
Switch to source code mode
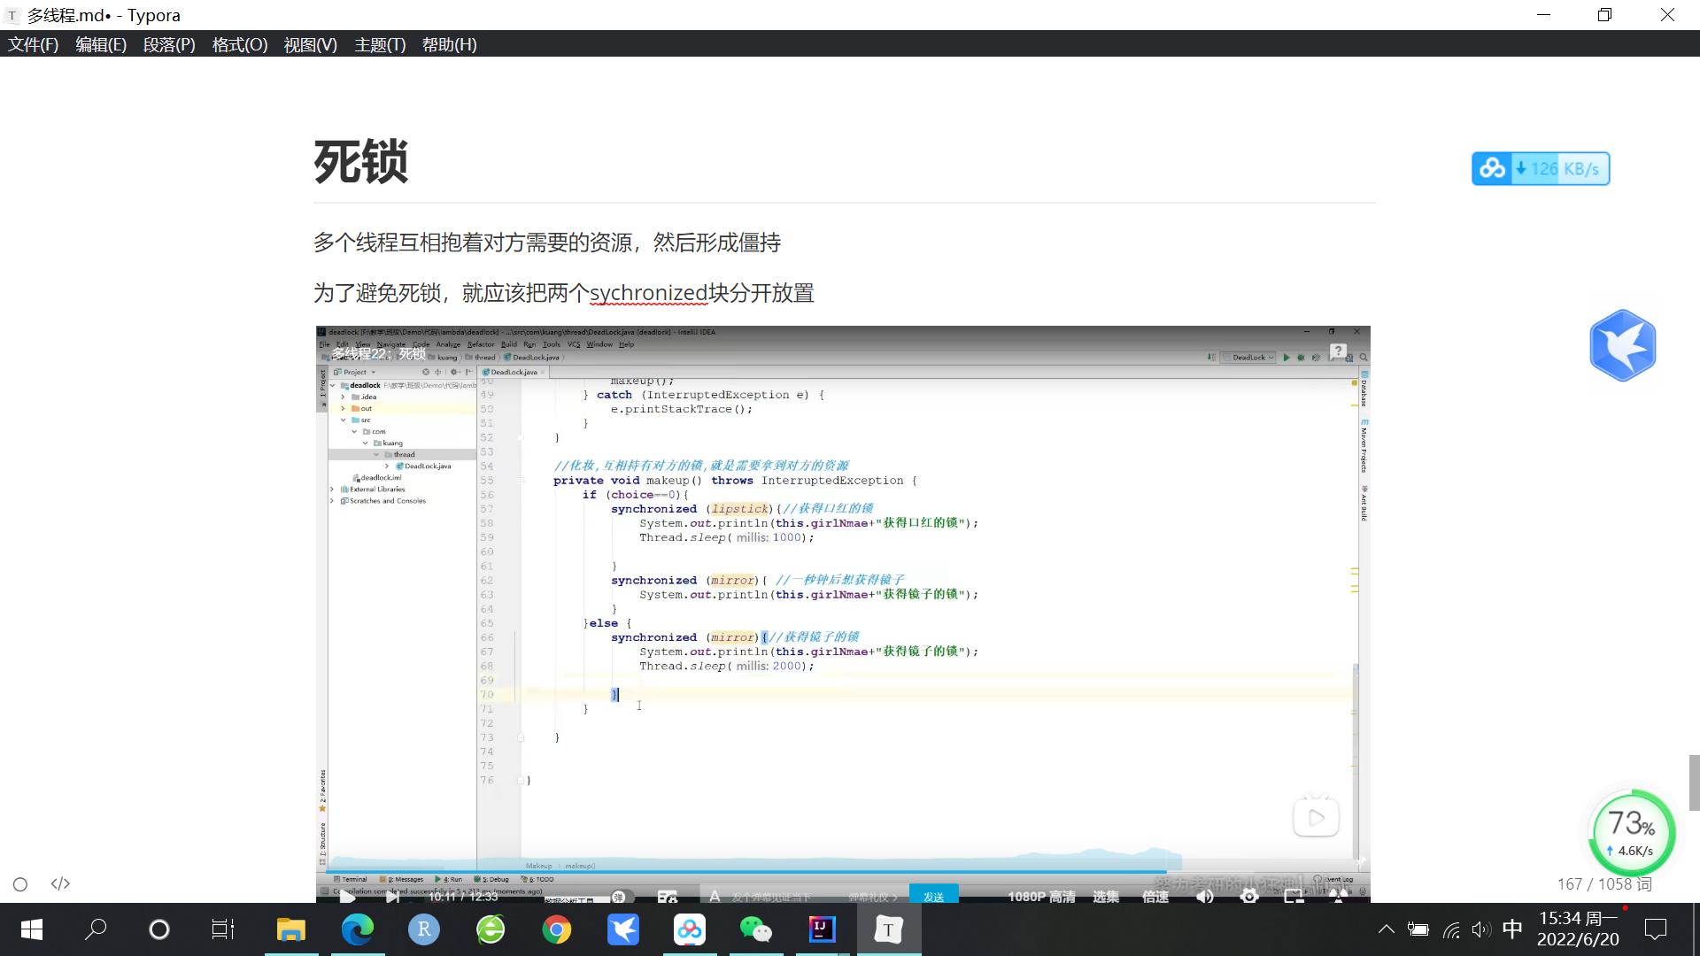[60, 884]
